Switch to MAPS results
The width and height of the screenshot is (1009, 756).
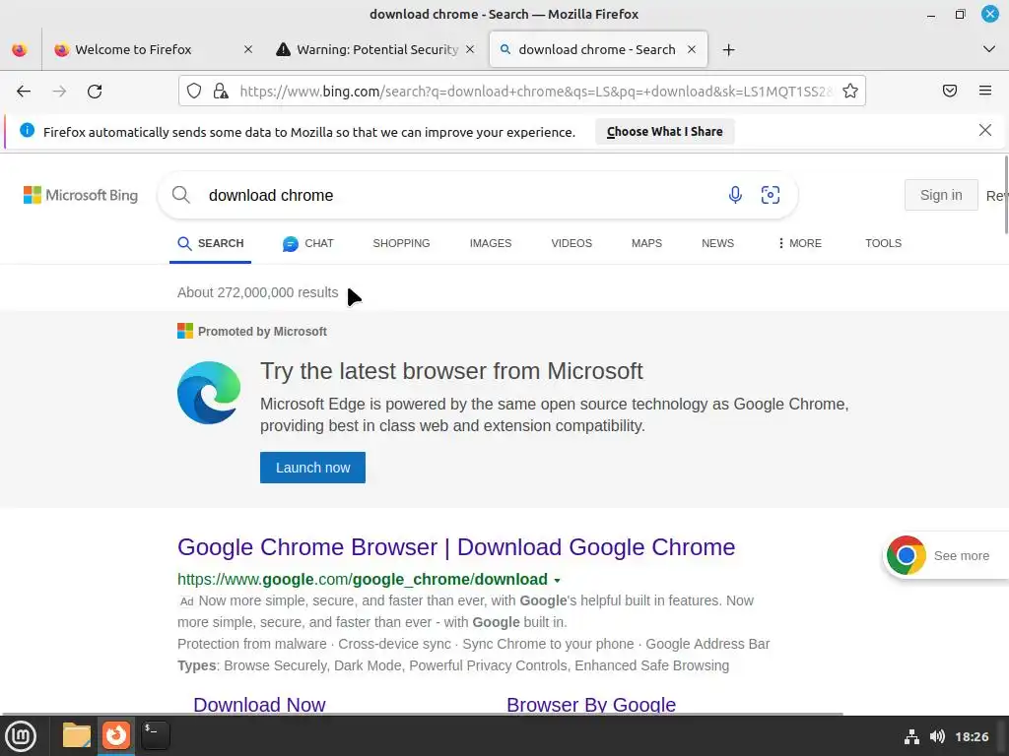(646, 244)
